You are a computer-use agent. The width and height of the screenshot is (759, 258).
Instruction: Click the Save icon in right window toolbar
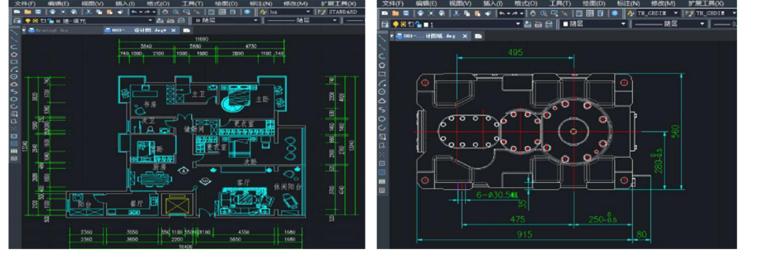coord(406,13)
